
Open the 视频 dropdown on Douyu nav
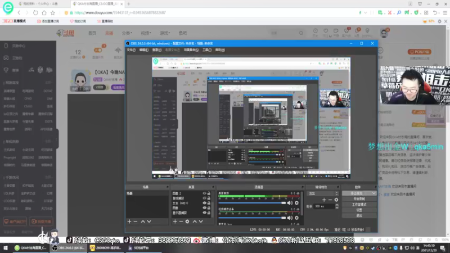pyautogui.click(x=146, y=33)
